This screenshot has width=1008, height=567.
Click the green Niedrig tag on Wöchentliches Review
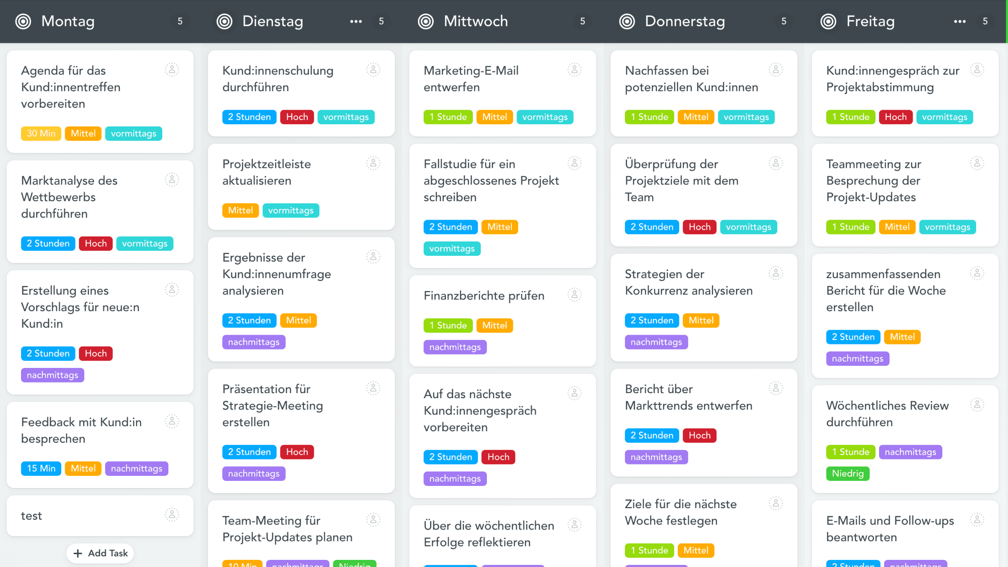point(848,474)
